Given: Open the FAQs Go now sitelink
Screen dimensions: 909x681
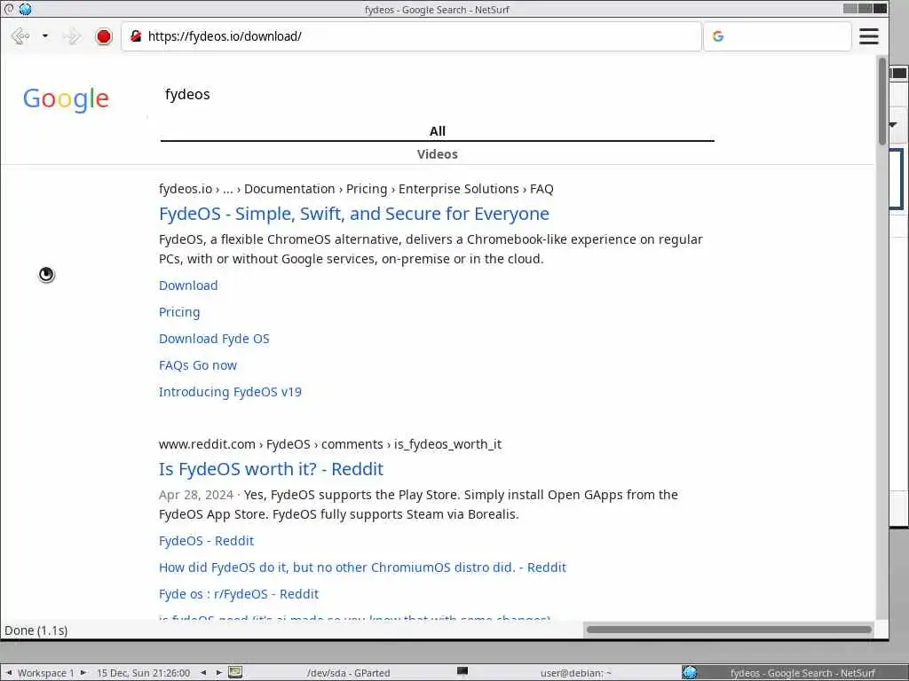Looking at the screenshot, I should [198, 365].
